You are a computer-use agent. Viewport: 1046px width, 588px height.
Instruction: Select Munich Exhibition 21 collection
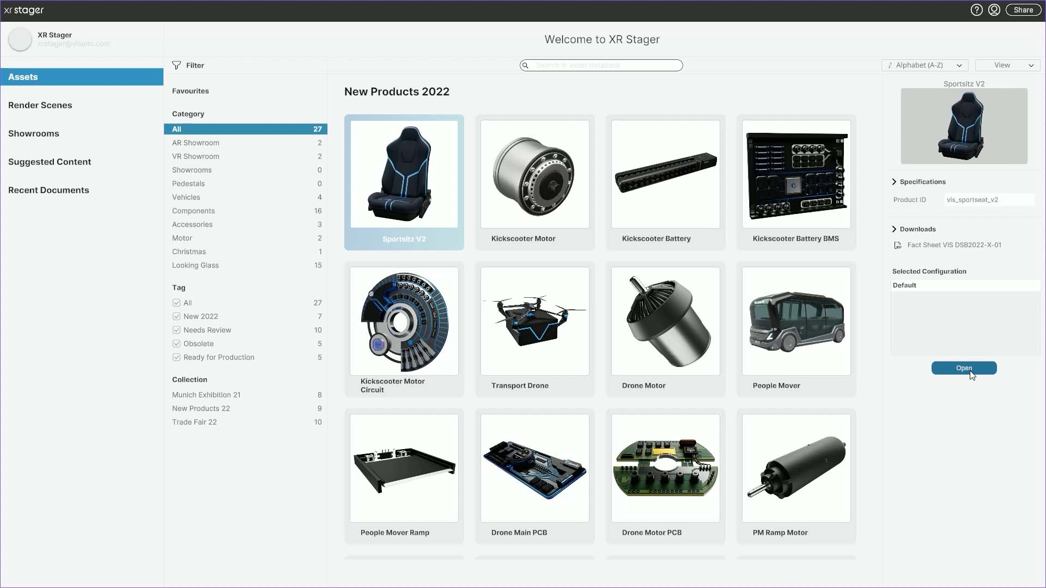[247, 395]
